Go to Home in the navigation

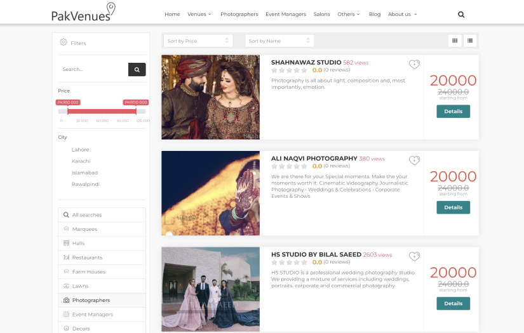click(172, 14)
